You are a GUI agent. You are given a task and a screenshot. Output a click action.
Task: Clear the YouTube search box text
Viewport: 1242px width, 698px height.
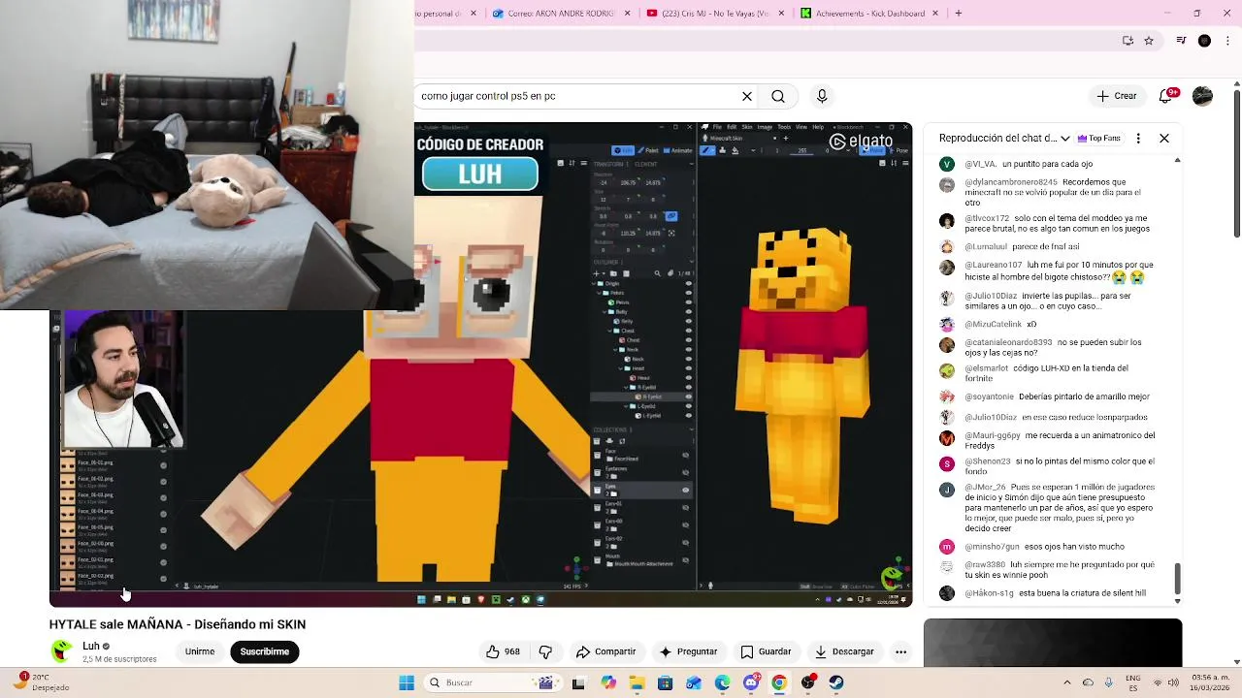tap(747, 96)
